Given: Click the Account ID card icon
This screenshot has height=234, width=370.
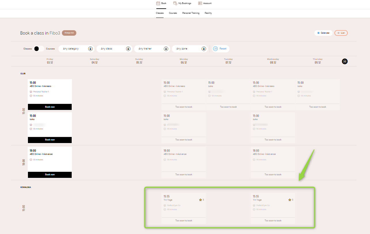Looking at the screenshot, I should click(200, 3).
